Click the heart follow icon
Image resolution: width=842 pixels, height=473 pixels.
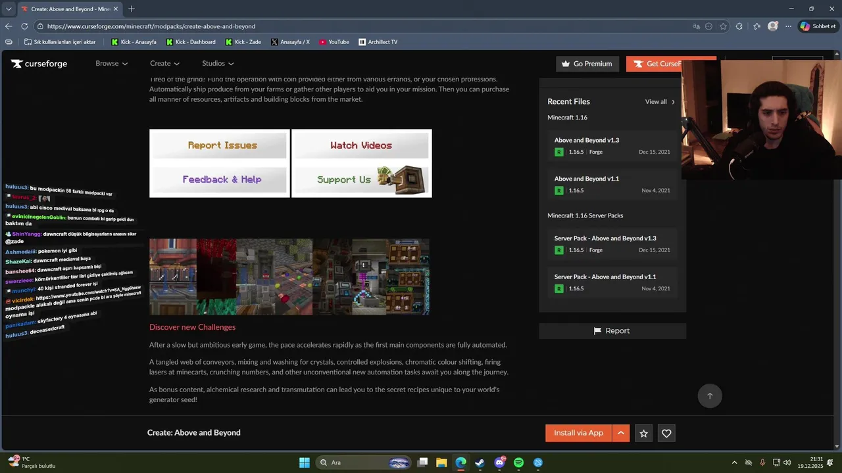[666, 433]
